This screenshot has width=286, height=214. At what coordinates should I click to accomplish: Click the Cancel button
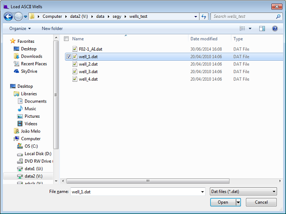(x=261, y=202)
